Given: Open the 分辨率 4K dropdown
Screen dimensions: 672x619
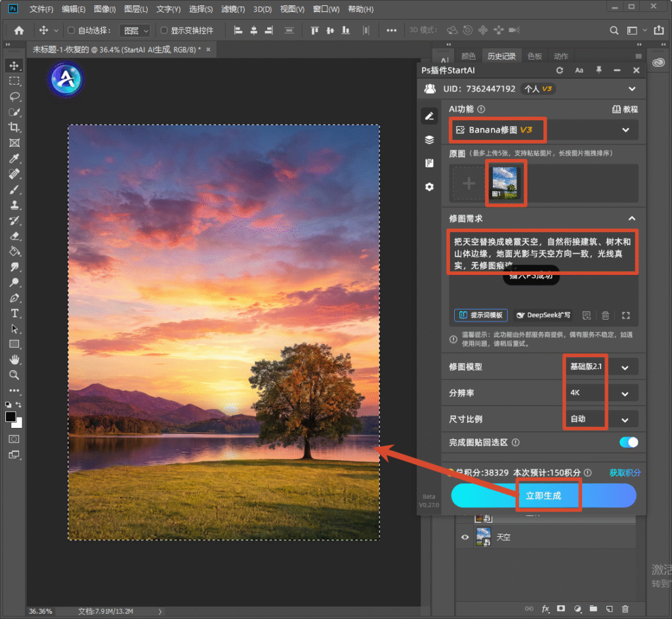Looking at the screenshot, I should click(x=601, y=393).
